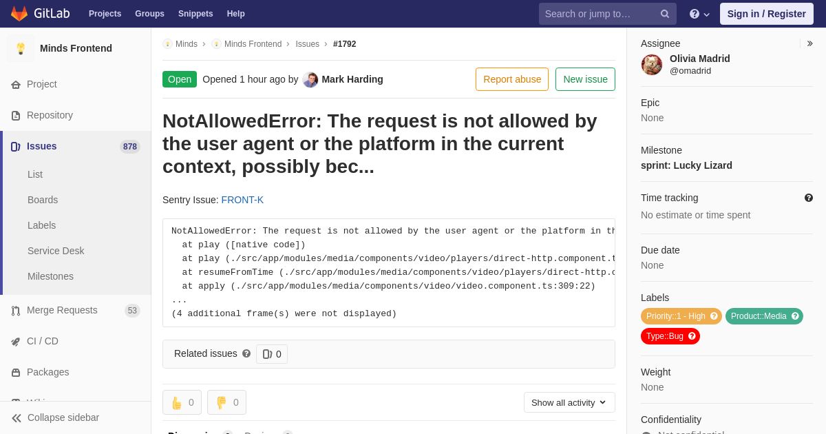Image resolution: width=826 pixels, height=434 pixels.
Task: Click the Project home icon in sidebar
Action: point(16,85)
